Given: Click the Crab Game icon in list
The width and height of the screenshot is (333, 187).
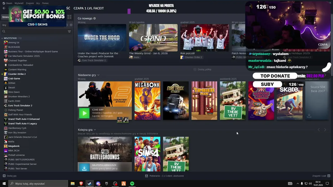Looking at the screenshot, I should 6,78.
